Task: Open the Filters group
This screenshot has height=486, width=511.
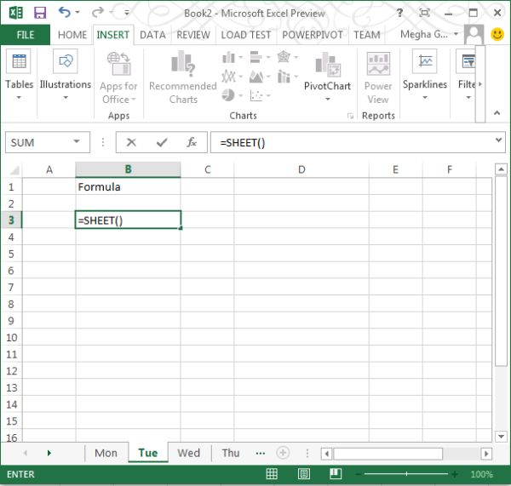Action: [x=467, y=75]
